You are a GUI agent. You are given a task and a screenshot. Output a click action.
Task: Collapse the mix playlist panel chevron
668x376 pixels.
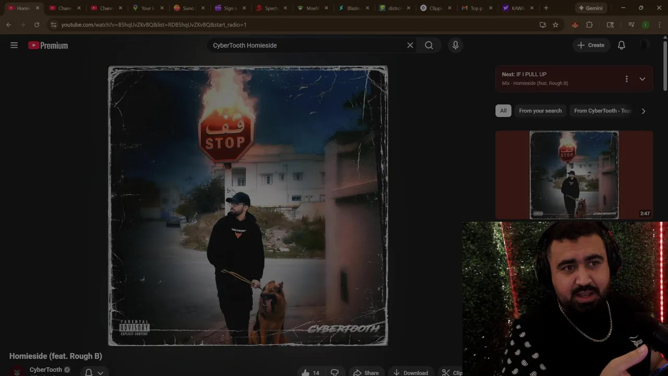pos(642,79)
